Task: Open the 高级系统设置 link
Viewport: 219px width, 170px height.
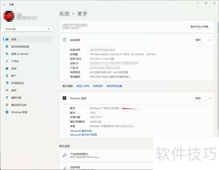Action: coord(114,86)
